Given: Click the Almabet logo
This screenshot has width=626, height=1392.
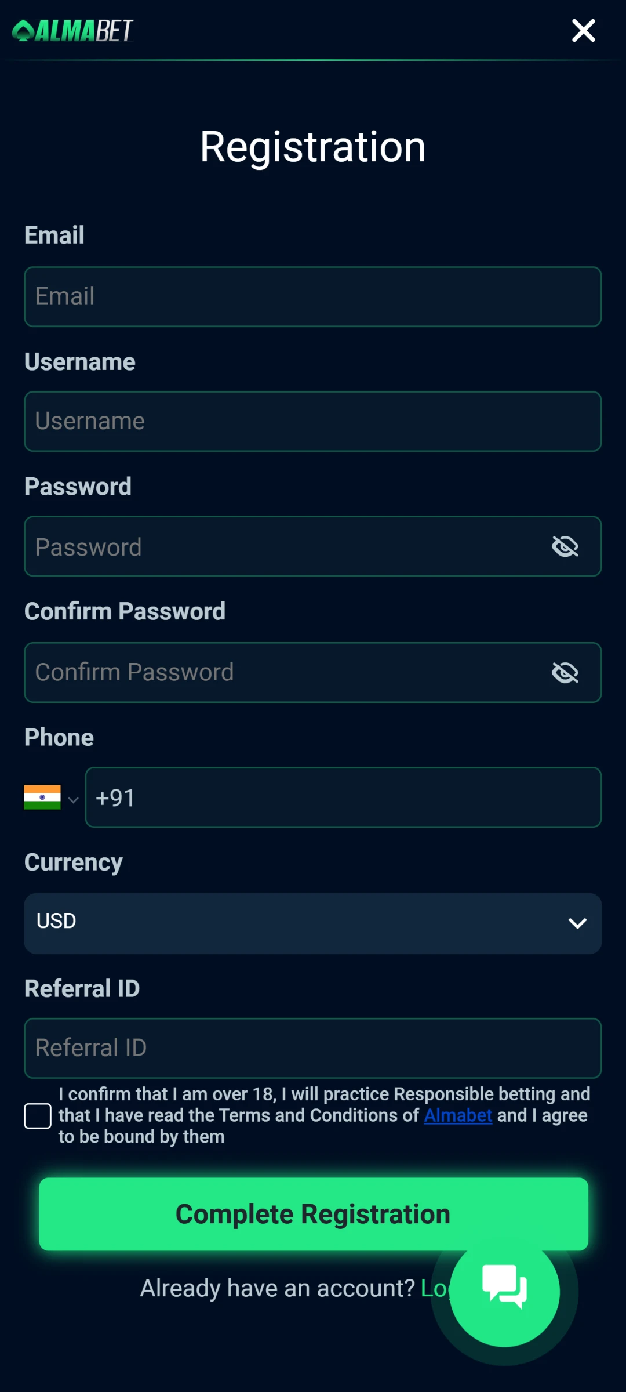Looking at the screenshot, I should click(73, 31).
